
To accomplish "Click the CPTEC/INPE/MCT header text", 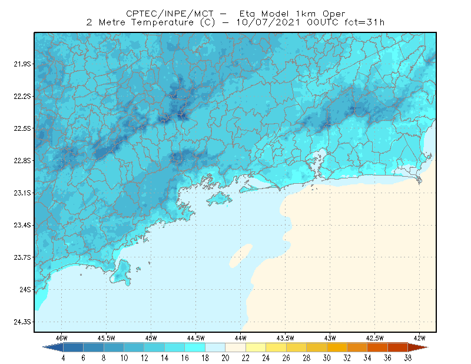I will pos(170,14).
